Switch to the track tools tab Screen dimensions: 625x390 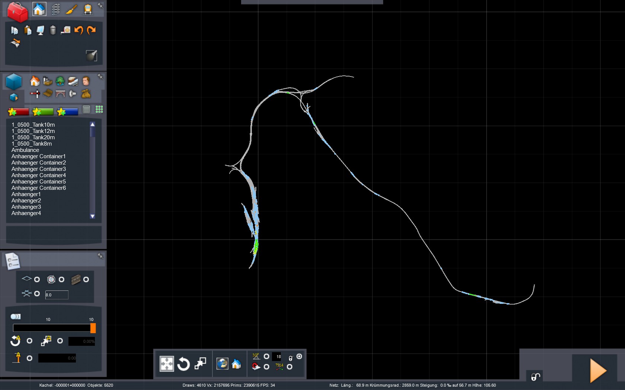pyautogui.click(x=55, y=9)
